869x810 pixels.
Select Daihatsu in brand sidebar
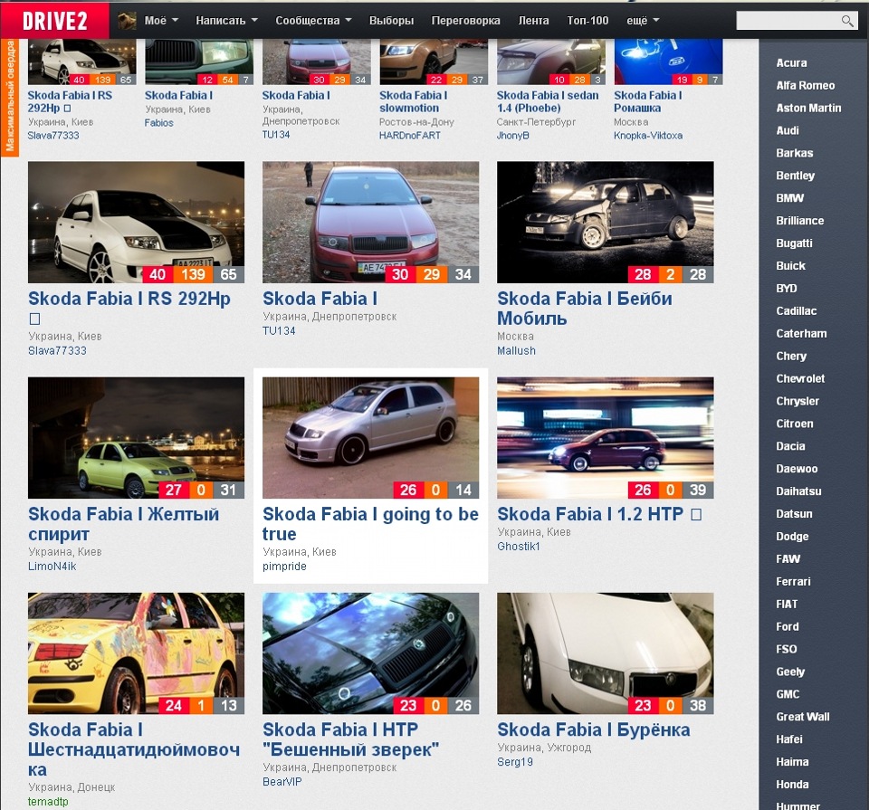tap(798, 491)
